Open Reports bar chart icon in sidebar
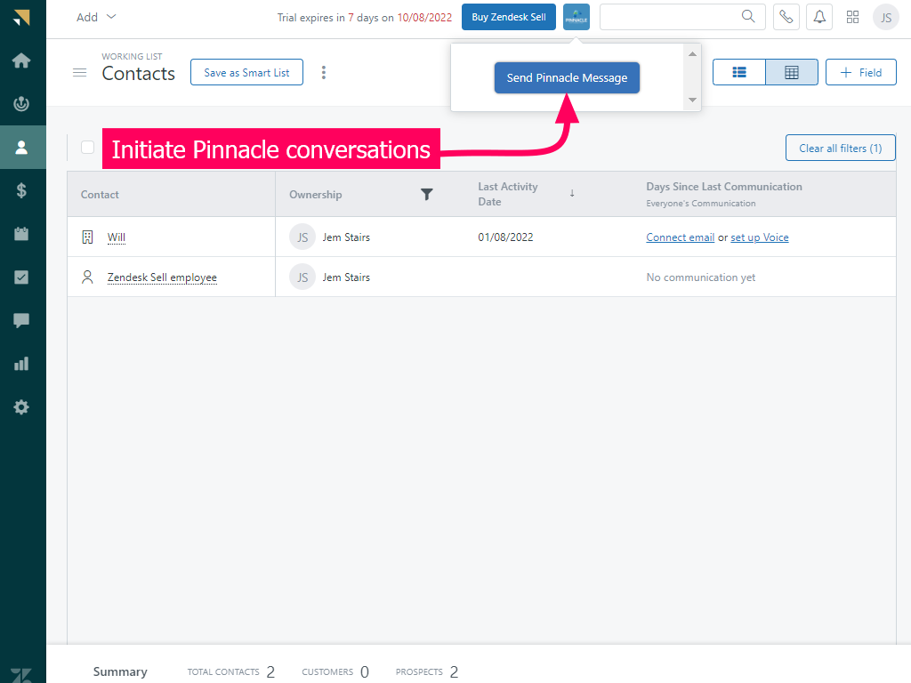The image size is (911, 683). tap(22, 364)
